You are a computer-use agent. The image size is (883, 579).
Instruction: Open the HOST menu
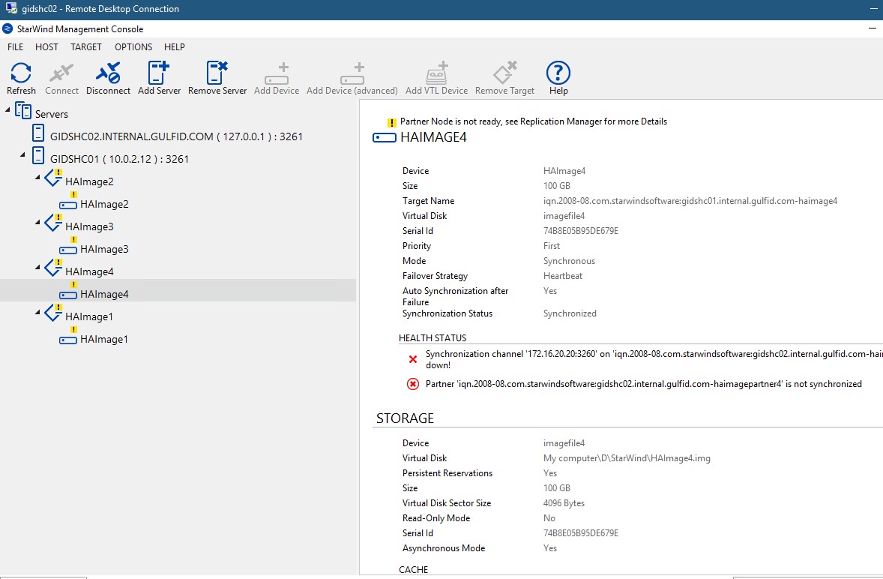[46, 46]
